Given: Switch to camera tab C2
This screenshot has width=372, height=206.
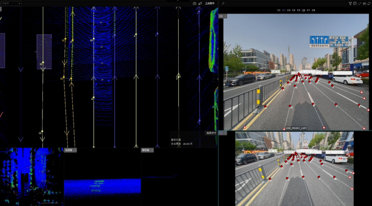Looking at the screenshot, I should click(x=283, y=10).
